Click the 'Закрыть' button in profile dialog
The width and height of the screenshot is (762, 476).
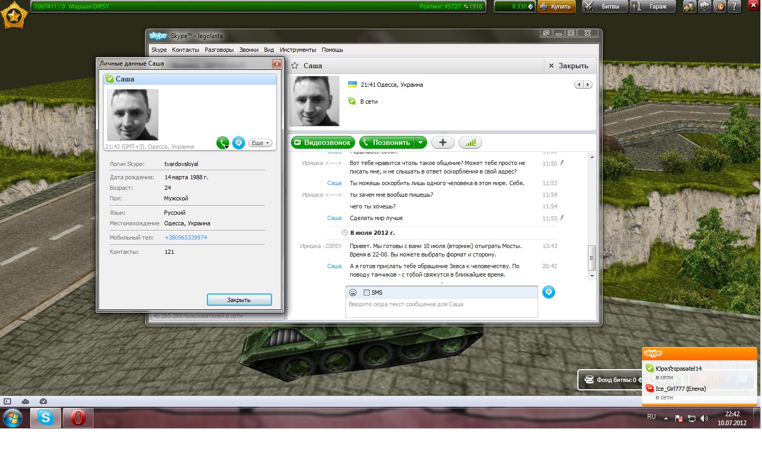[x=239, y=300]
